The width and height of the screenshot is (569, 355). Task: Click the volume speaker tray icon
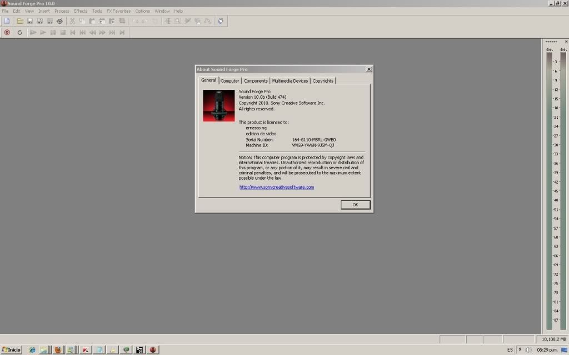pyautogui.click(x=528, y=349)
